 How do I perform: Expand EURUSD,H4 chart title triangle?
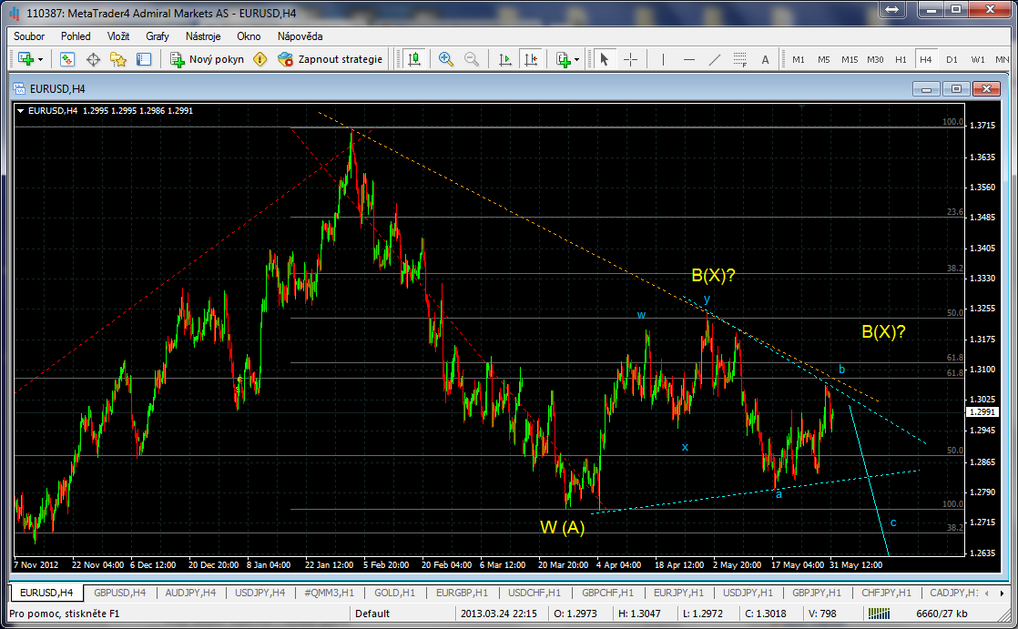21,111
